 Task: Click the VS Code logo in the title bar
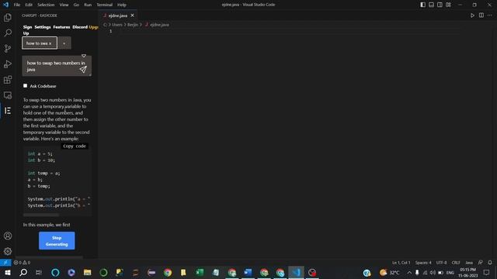[x=5, y=5]
